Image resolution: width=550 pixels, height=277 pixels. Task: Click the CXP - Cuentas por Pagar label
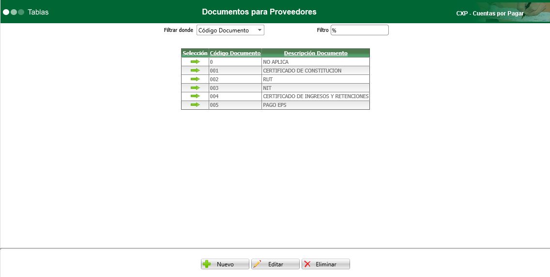click(489, 14)
